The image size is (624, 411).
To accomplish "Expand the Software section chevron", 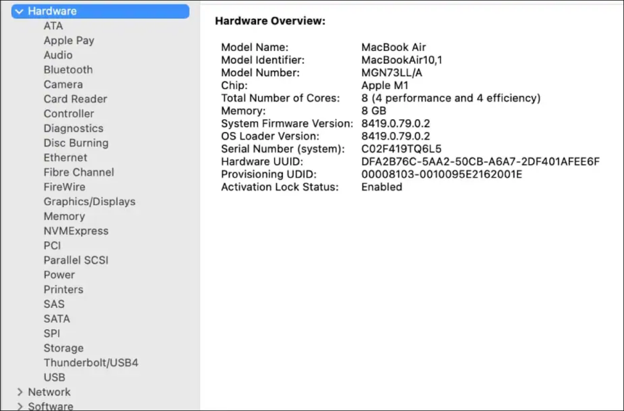I will 20,407.
